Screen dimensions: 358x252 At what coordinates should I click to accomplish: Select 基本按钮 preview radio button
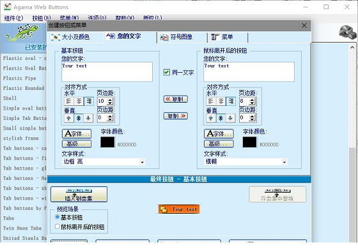pyautogui.click(x=58, y=217)
